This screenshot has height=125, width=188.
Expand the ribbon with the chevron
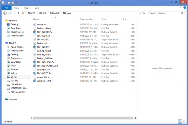181,8
